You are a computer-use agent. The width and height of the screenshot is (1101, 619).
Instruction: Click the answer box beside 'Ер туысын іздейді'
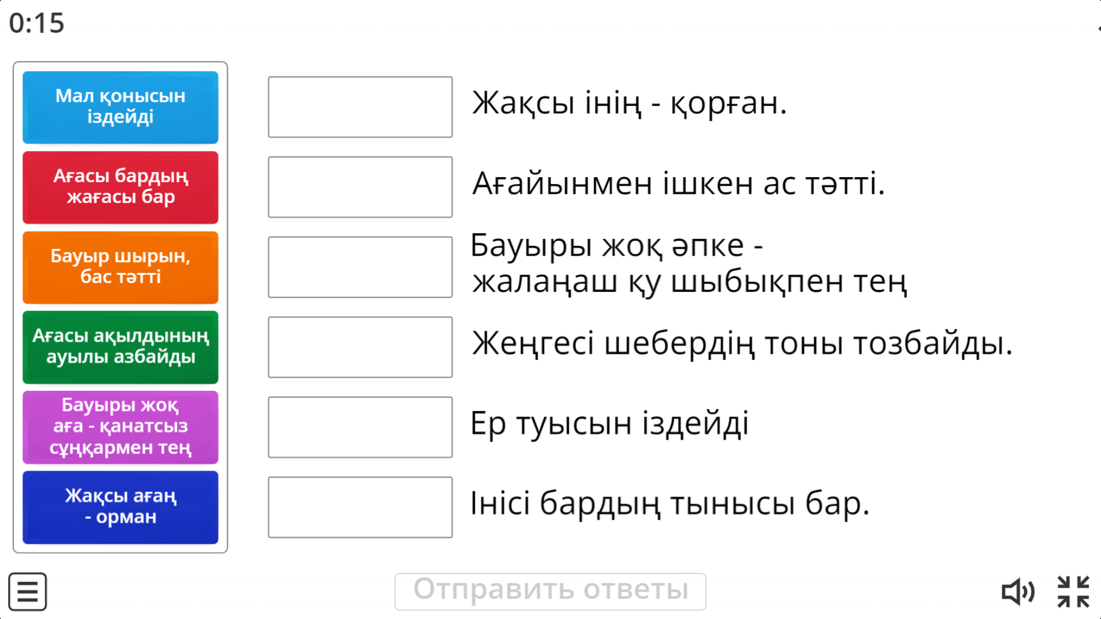(360, 427)
